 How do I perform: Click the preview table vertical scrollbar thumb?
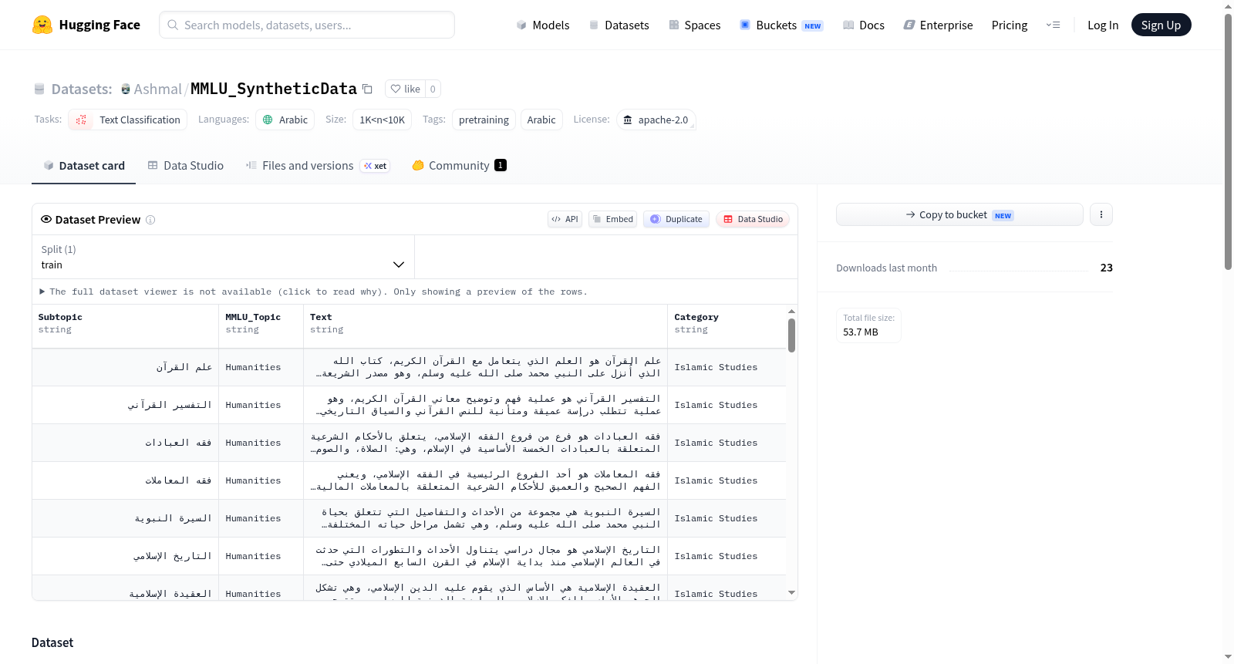click(791, 335)
